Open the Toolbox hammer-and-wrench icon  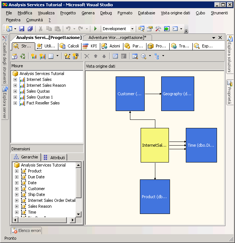click(x=158, y=29)
